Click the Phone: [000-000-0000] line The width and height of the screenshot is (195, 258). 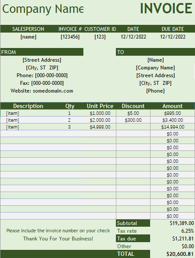(x=42, y=75)
